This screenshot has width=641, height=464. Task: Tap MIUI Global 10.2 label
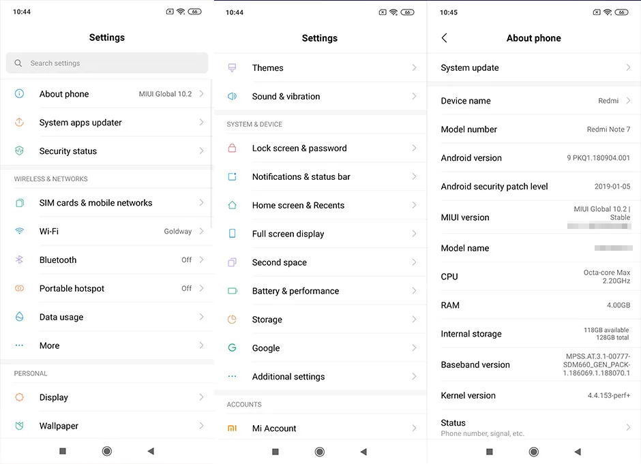(x=165, y=94)
